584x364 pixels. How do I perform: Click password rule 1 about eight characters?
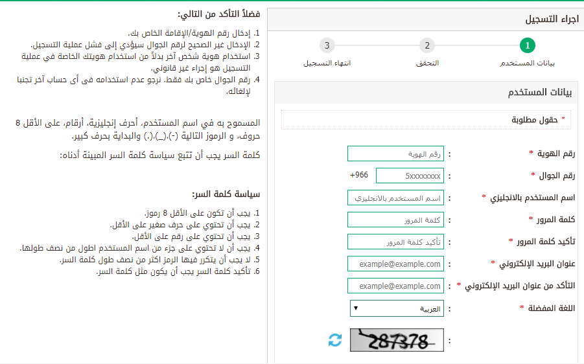202,213
